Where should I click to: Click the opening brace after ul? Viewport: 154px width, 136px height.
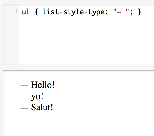coord(36,12)
